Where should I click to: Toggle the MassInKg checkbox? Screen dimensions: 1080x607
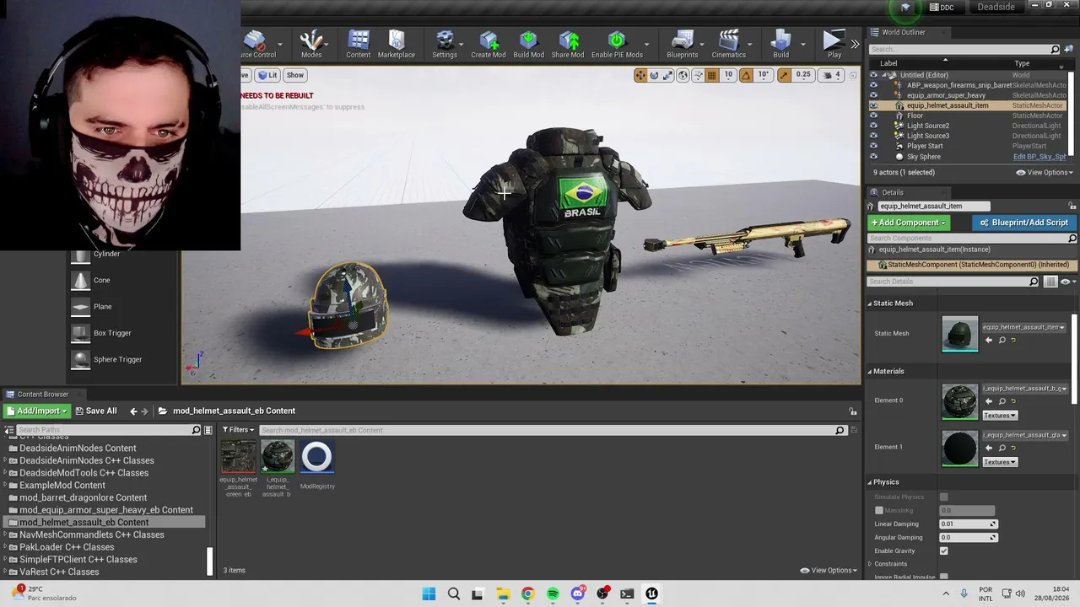point(879,510)
